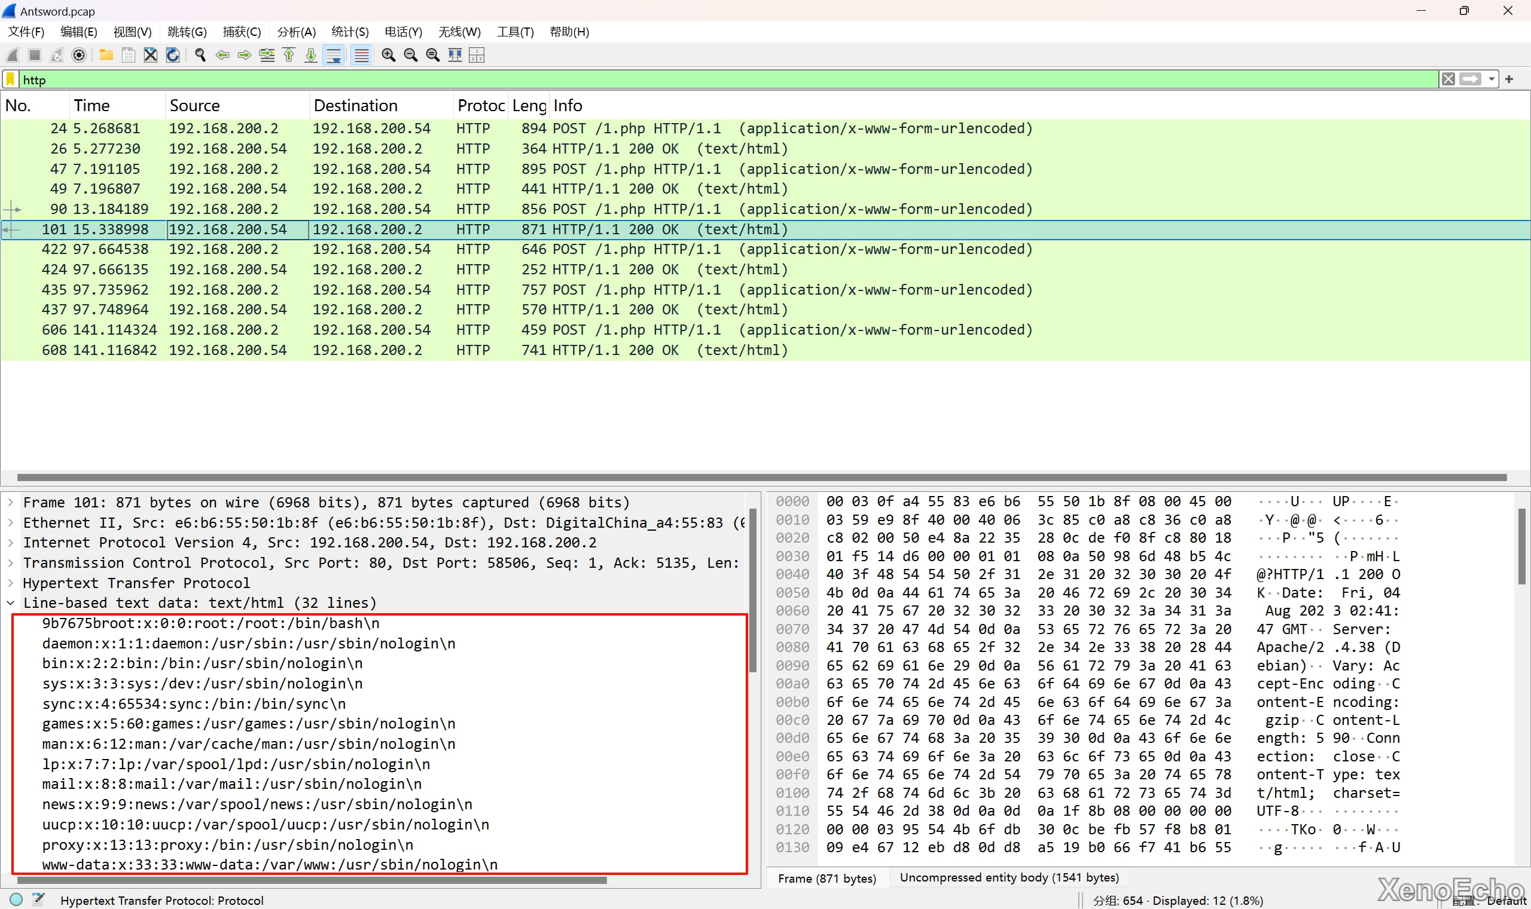This screenshot has height=909, width=1531.
Task: Close the capture file with X icon
Action: tap(150, 56)
